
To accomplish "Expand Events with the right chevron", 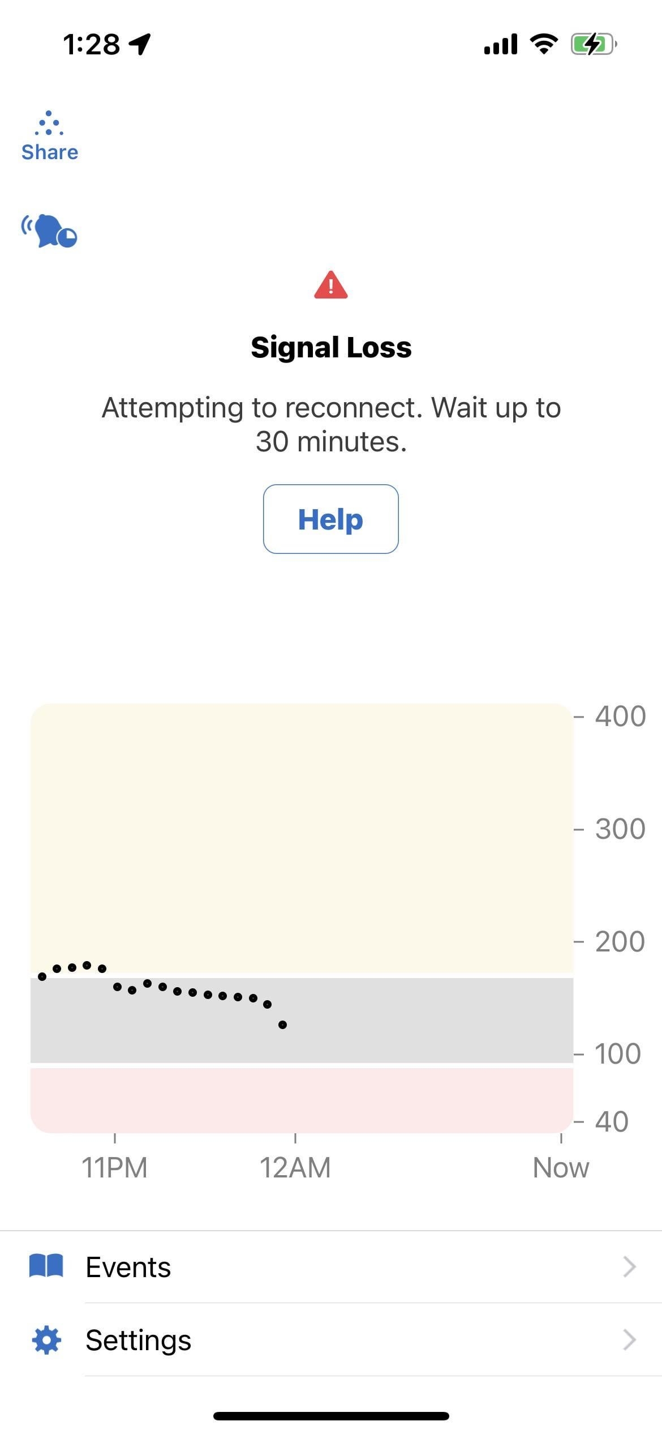I will 629,1266.
